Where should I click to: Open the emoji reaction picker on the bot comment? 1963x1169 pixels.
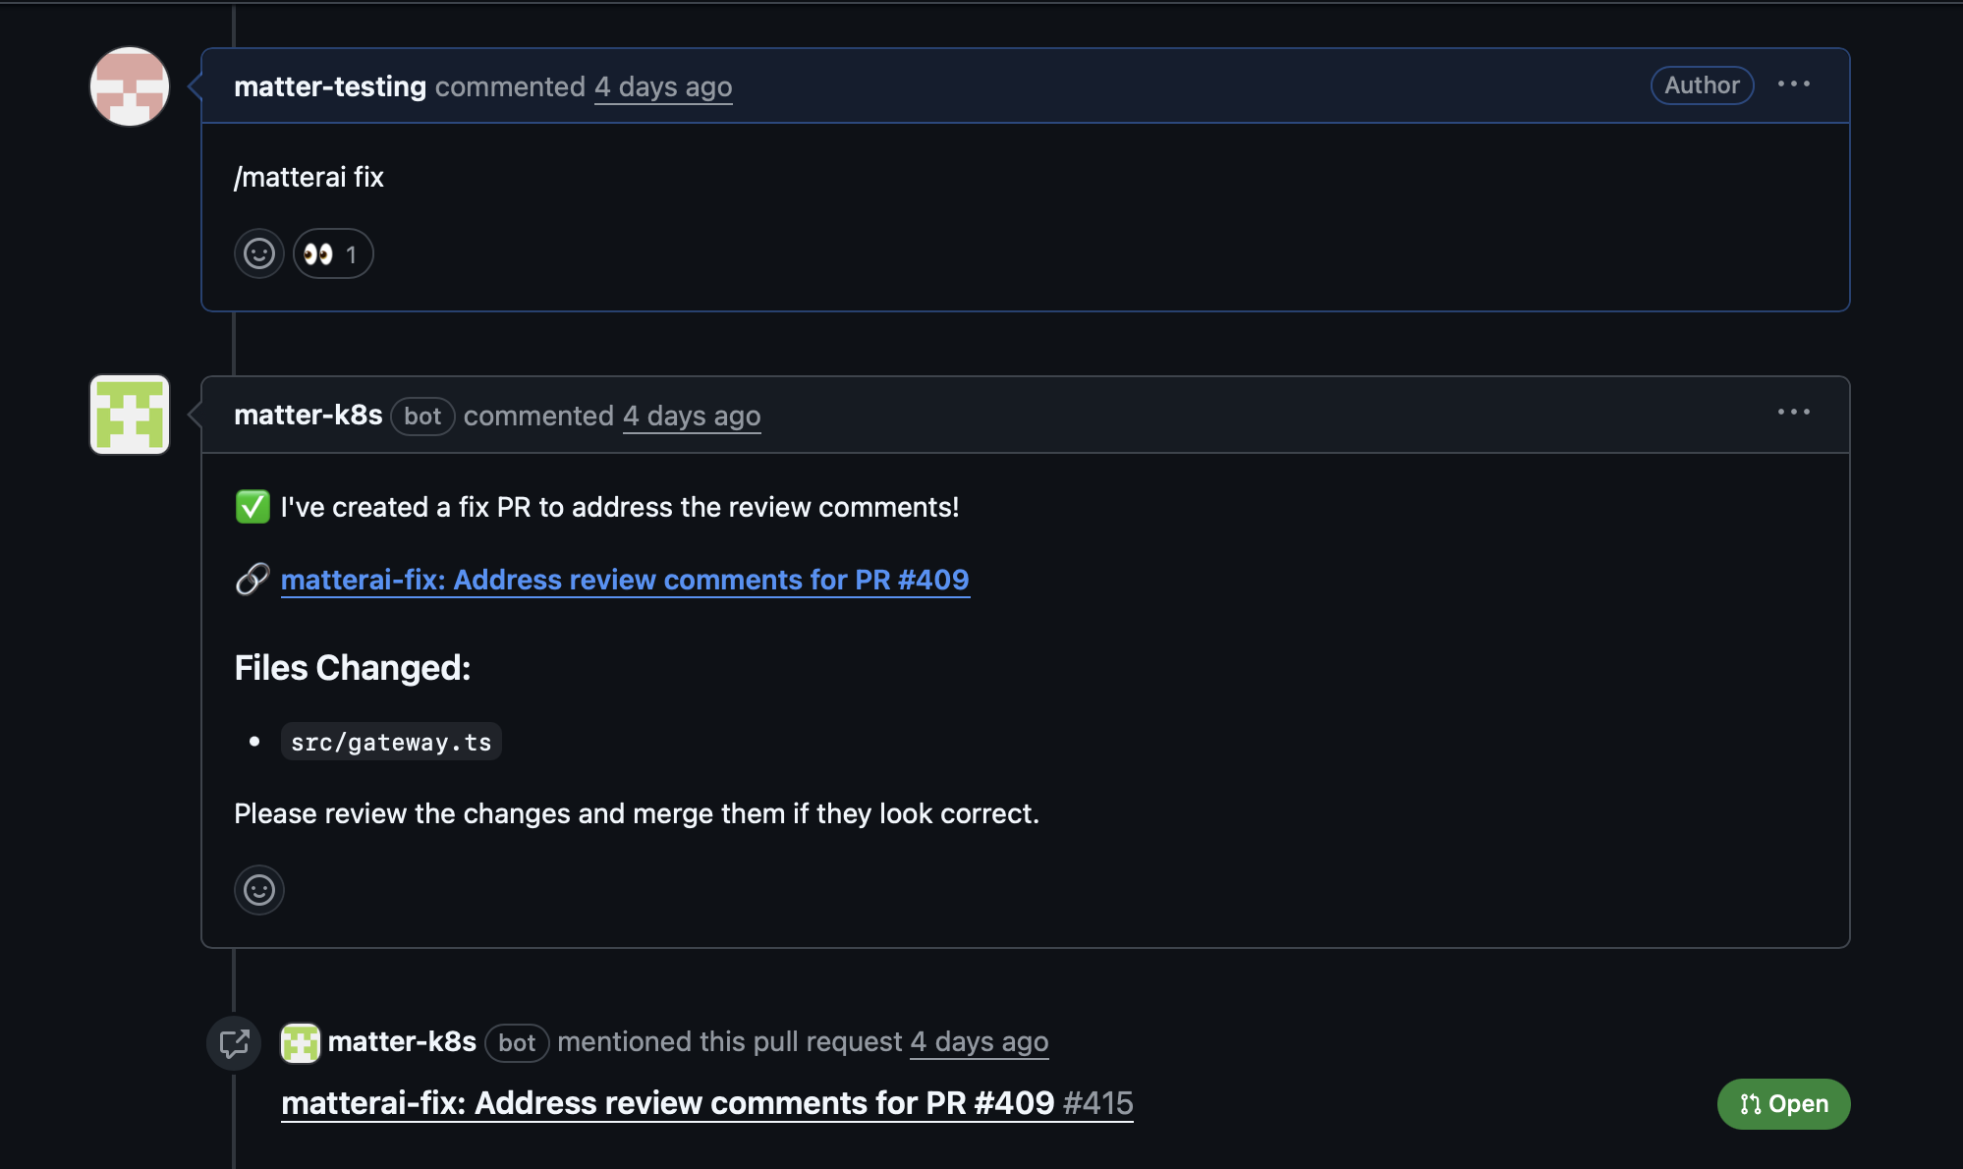point(258,890)
